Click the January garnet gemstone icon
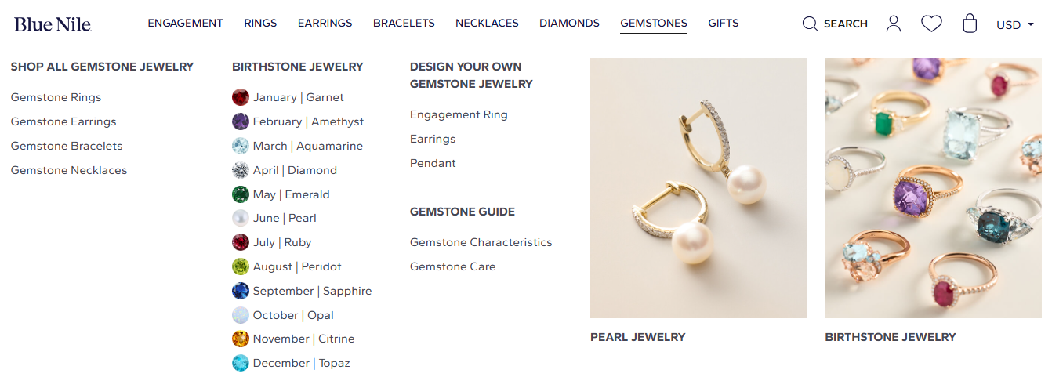 241,97
